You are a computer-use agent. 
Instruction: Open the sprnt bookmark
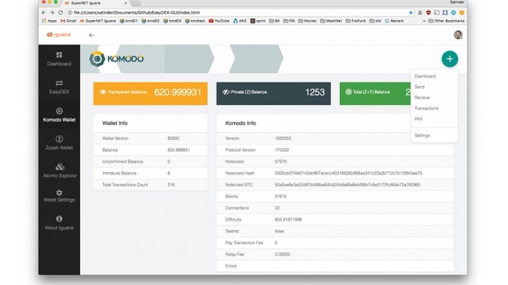258,21
